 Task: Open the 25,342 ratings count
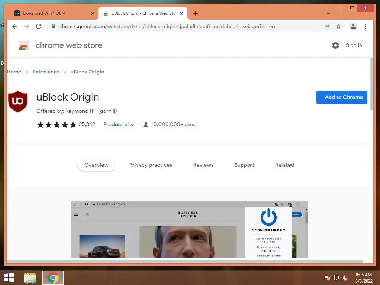[87, 125]
